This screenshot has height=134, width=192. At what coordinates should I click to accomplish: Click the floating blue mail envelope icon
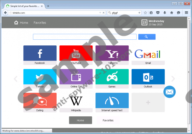[x=170, y=92]
